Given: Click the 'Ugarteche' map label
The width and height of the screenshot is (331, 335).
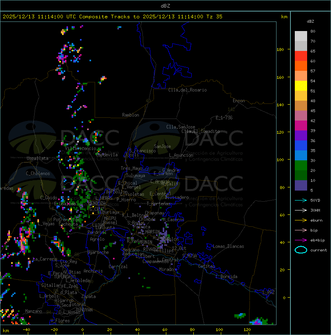Looking at the screenshot, I should click(x=98, y=252).
